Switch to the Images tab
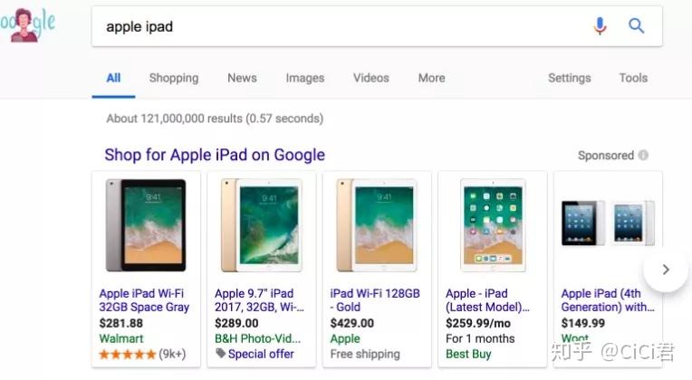The height and width of the screenshot is (380, 692). coord(305,78)
